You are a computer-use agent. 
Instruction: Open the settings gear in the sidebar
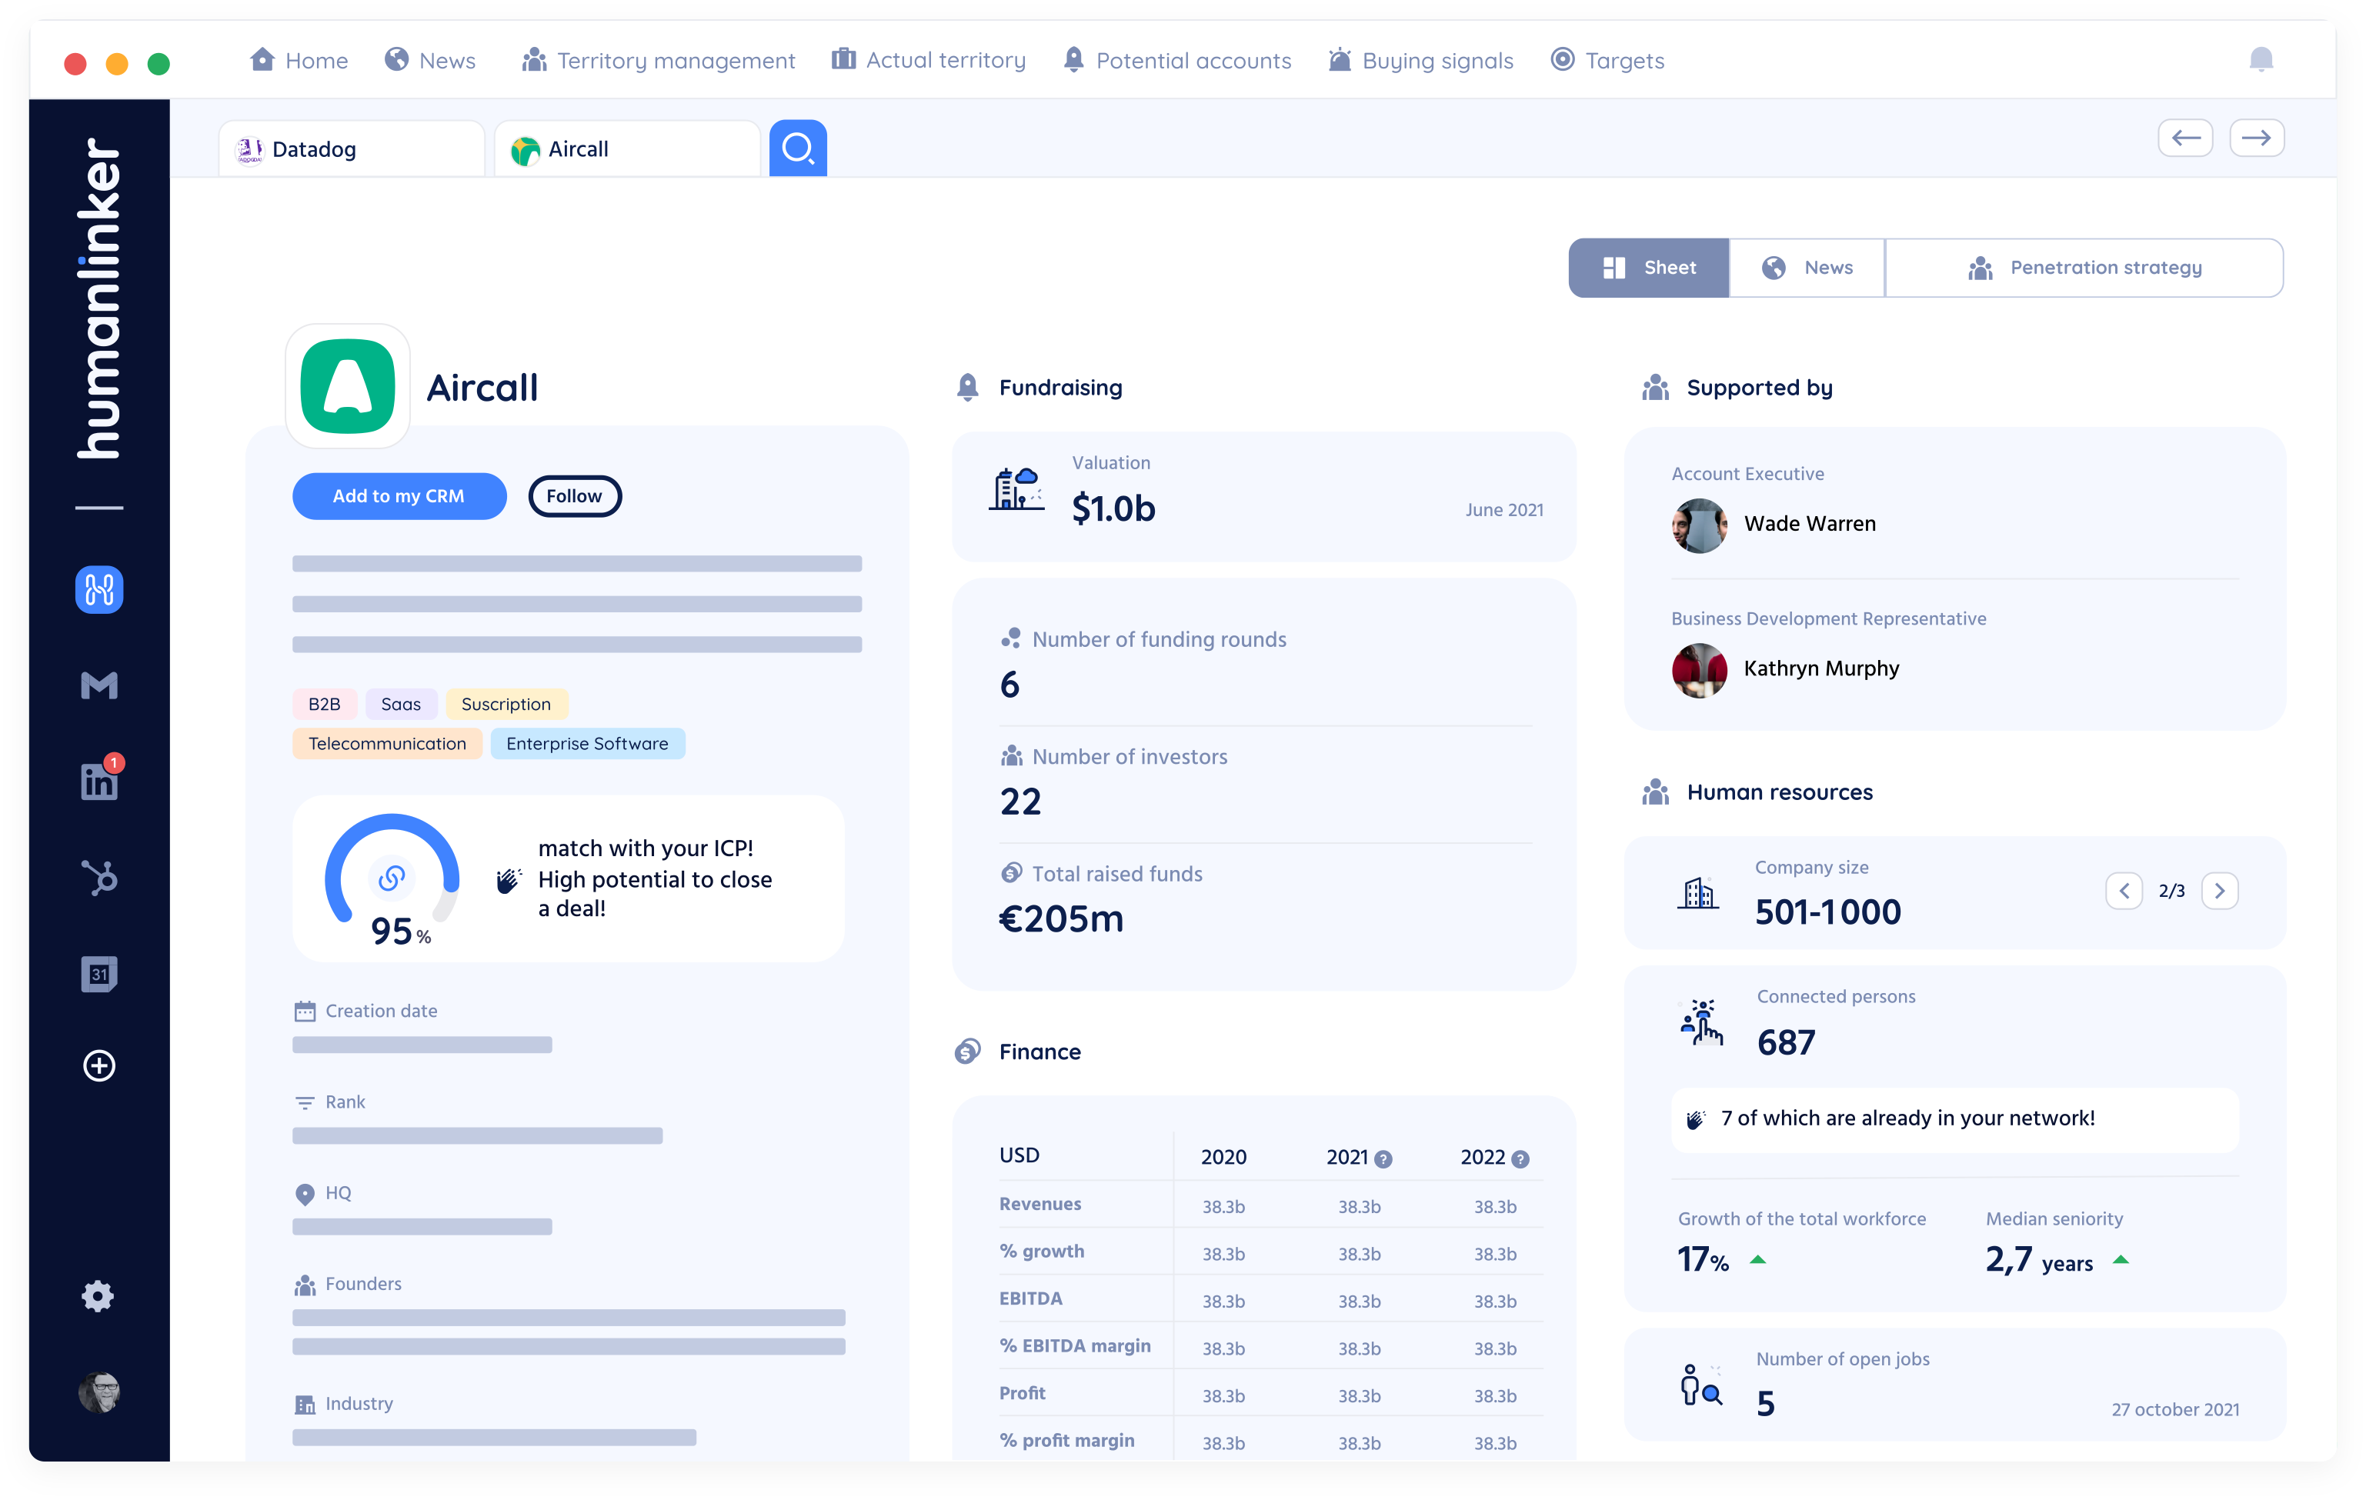coord(98,1295)
